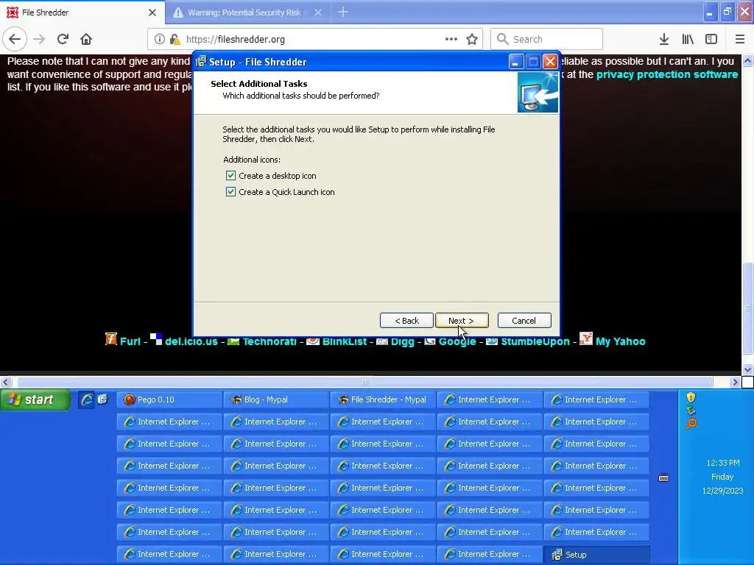Uncheck Create a Quick Launch icon

point(230,192)
